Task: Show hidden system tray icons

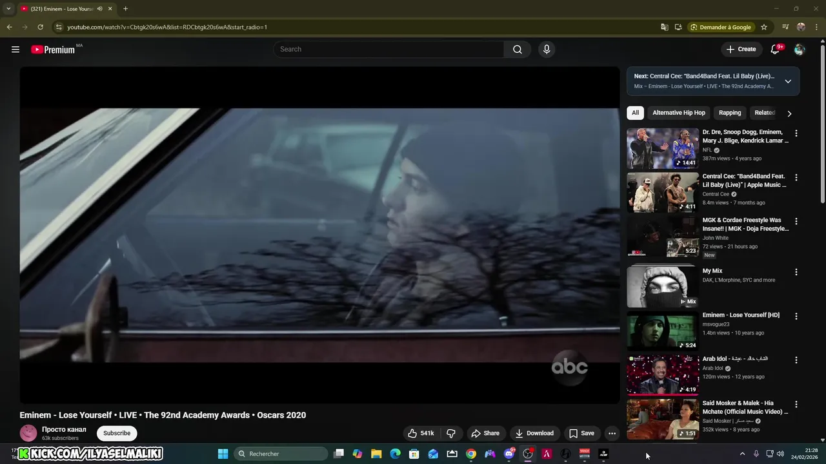Action: click(742, 454)
